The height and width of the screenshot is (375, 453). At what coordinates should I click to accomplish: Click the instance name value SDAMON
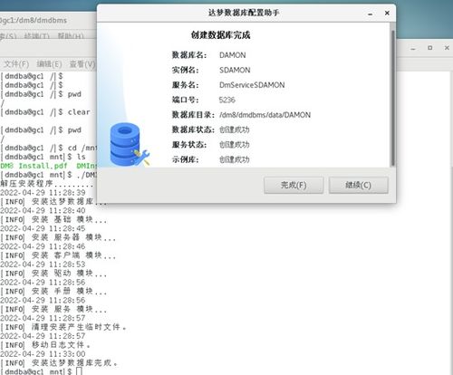[235, 70]
